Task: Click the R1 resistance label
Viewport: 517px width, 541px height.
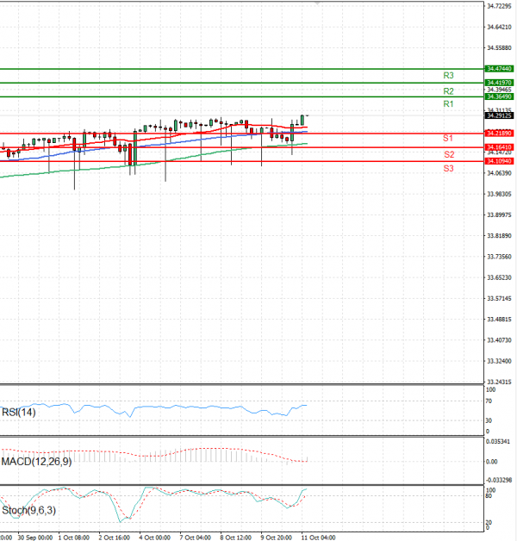Action: click(448, 104)
